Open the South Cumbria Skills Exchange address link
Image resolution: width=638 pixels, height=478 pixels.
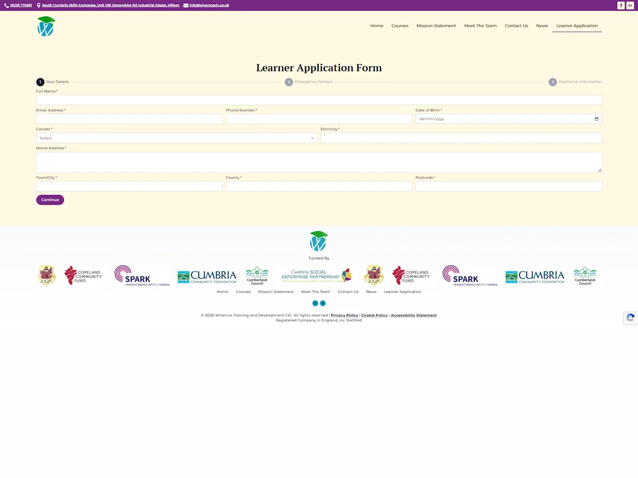coord(111,5)
